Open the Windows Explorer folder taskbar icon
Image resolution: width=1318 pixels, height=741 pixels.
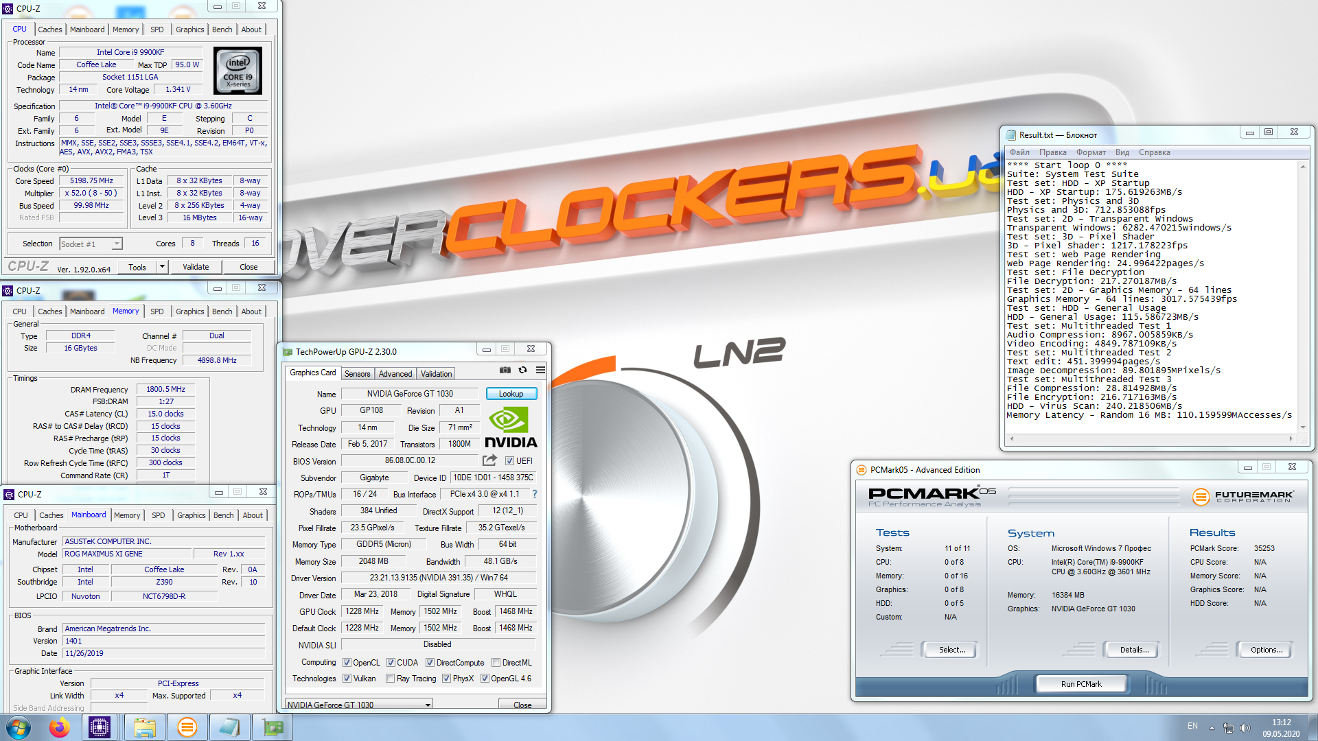coord(144,727)
